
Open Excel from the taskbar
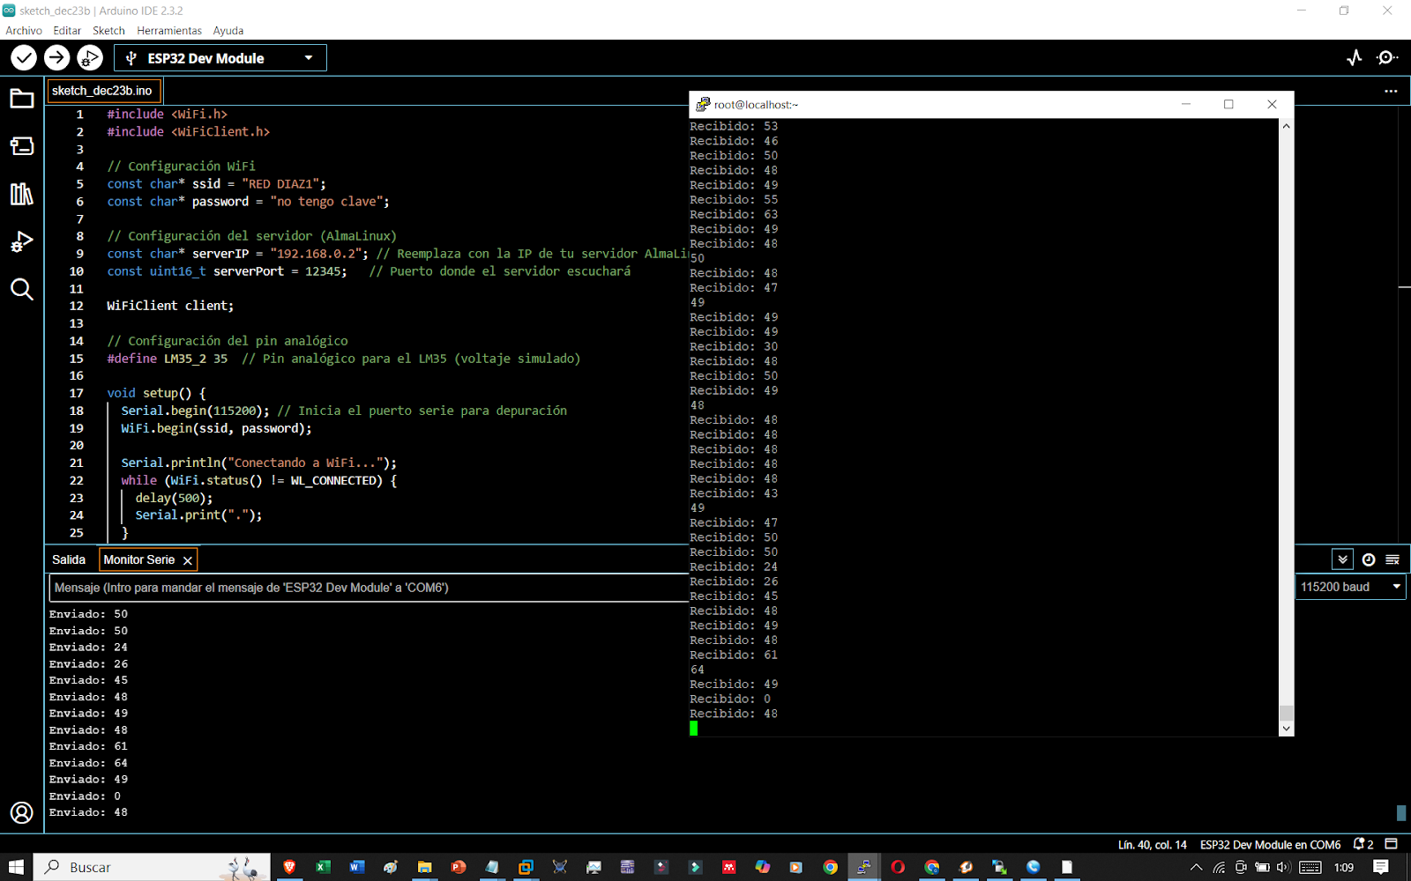[x=323, y=867]
